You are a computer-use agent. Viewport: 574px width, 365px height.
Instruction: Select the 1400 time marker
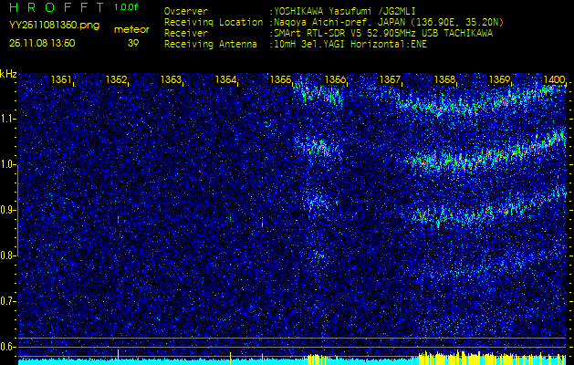tap(553, 80)
